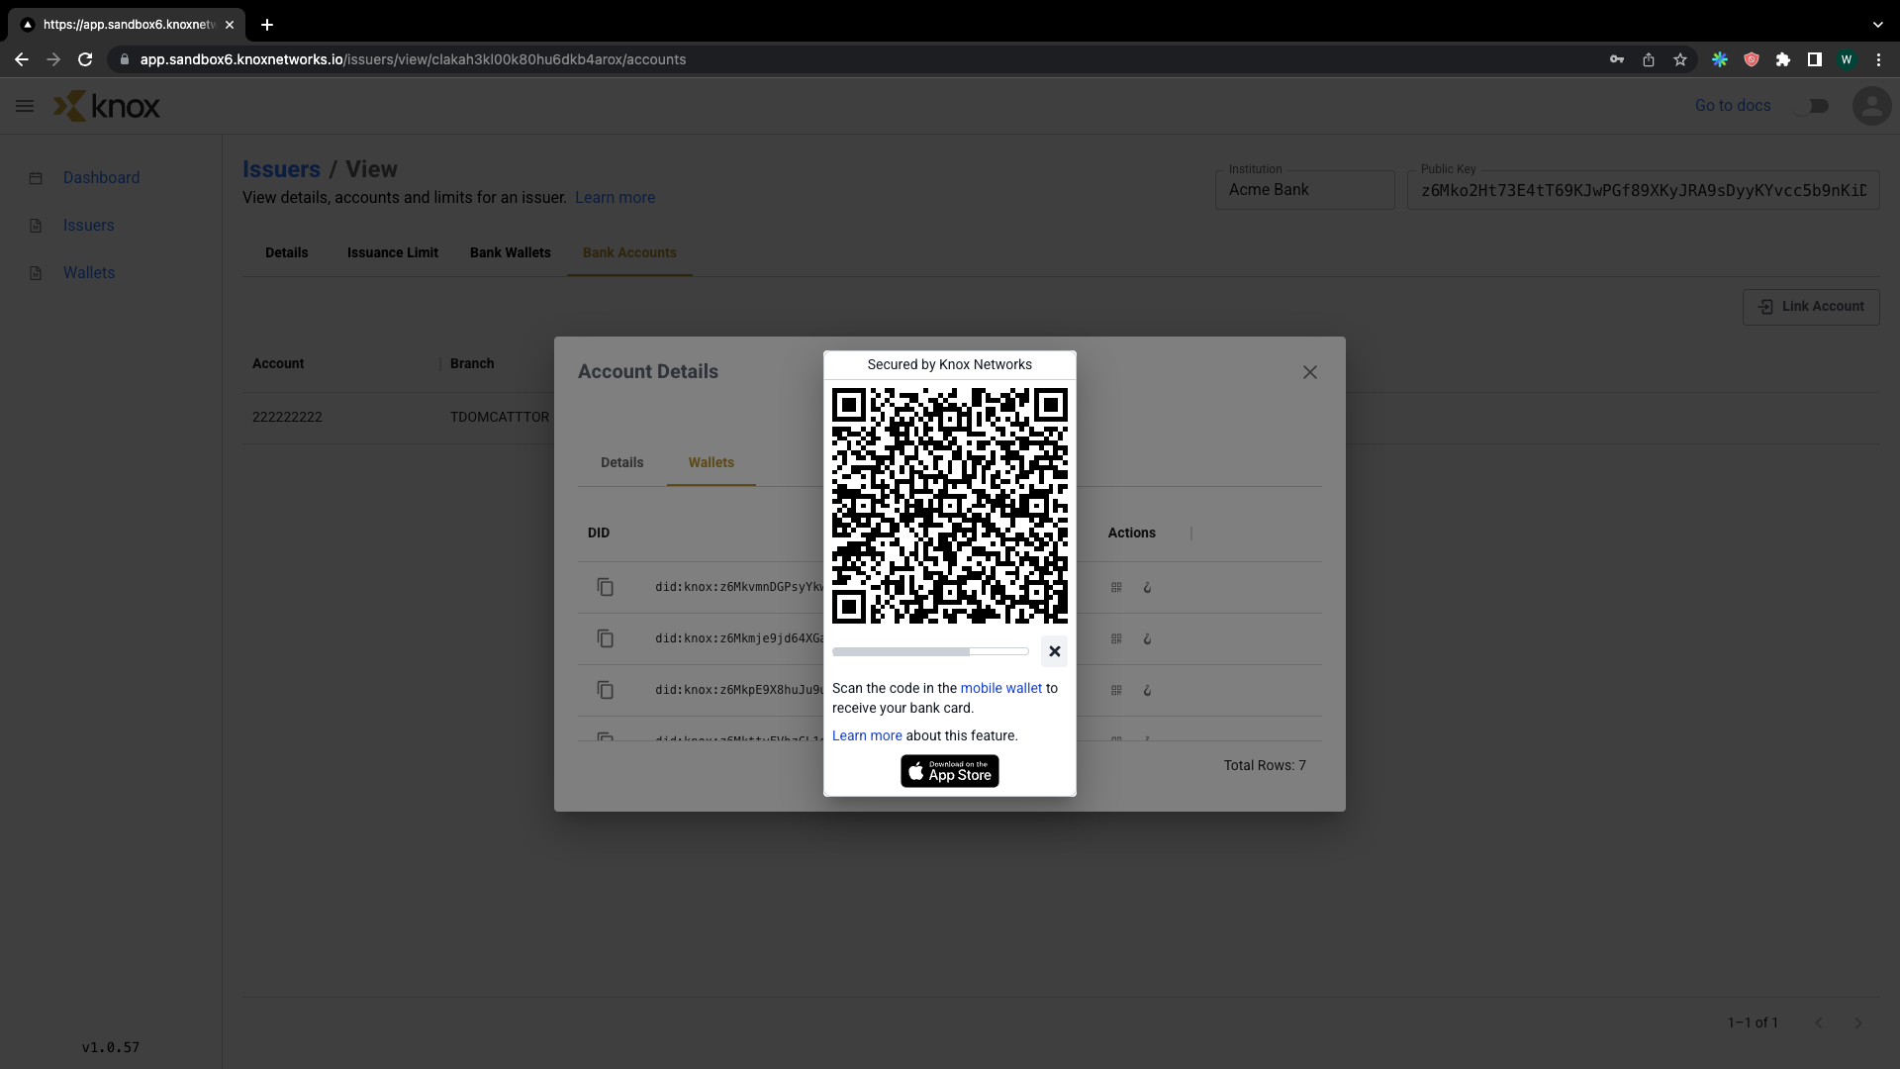Click the DID column header

(x=599, y=534)
